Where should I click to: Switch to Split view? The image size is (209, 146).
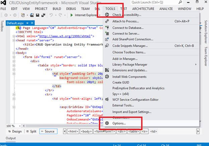31,131
